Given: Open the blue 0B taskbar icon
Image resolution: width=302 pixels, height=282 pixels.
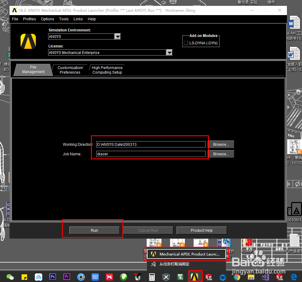Looking at the screenshot, I should pos(95,277).
